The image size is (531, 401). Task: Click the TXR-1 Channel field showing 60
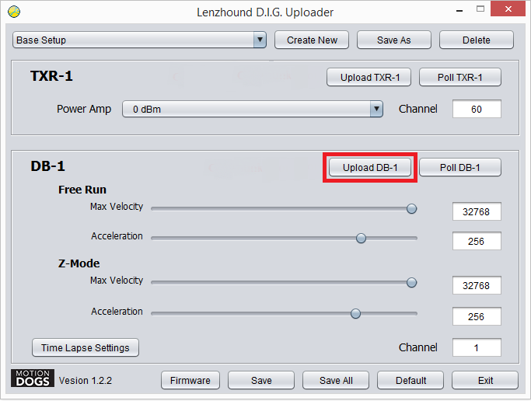[477, 109]
